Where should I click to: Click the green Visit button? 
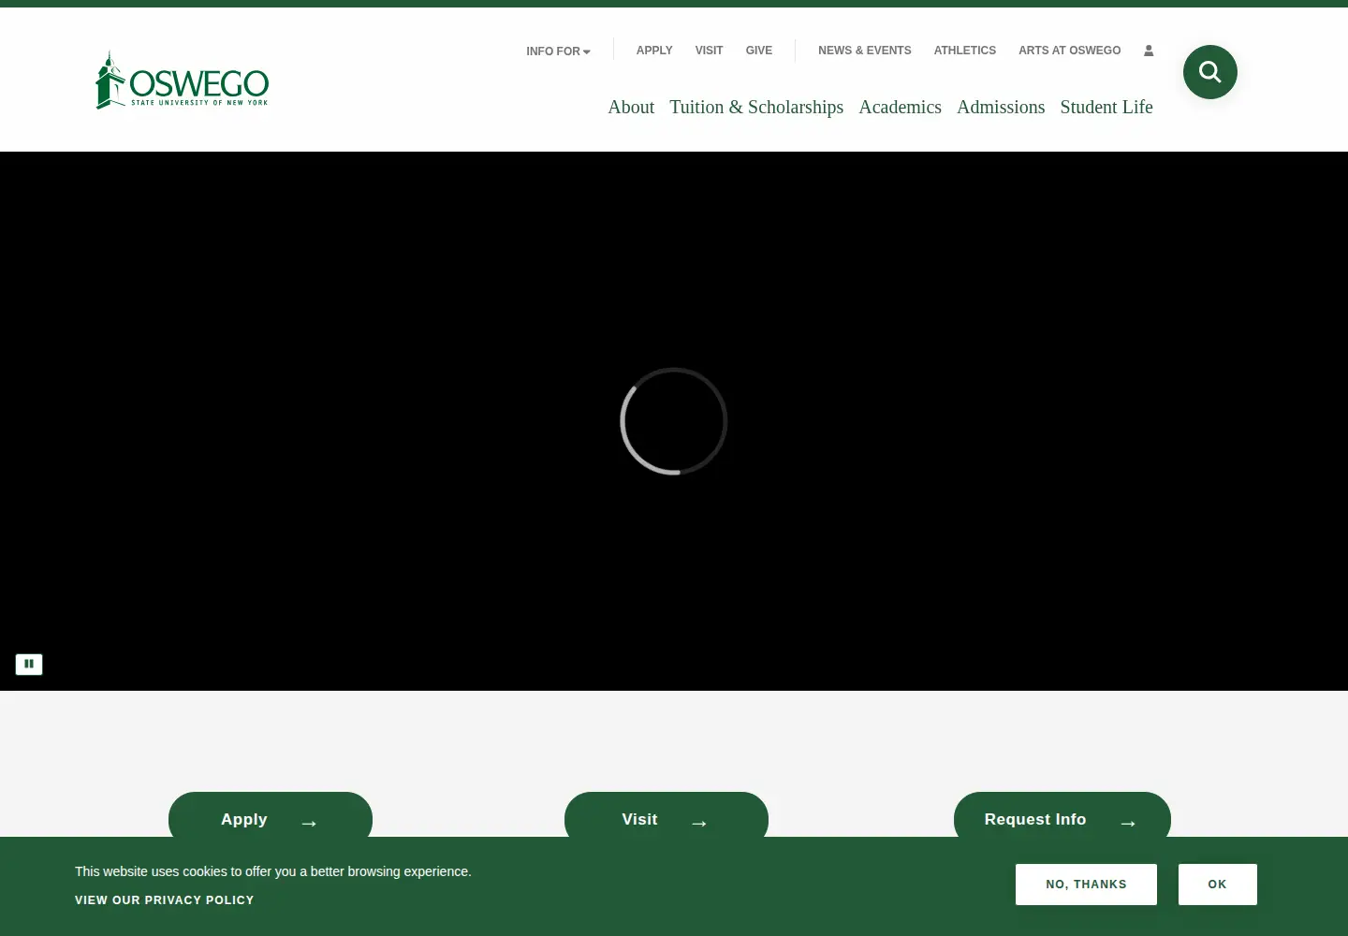667,815
